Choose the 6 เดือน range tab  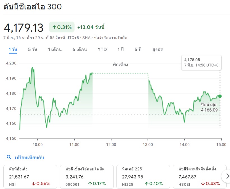[x=80, y=50]
